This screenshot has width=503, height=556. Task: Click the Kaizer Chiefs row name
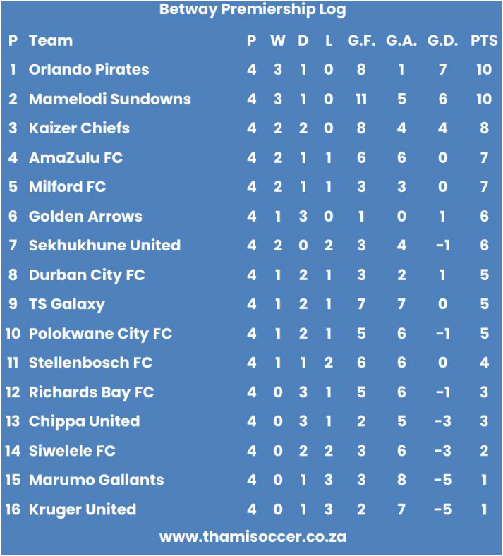[x=80, y=128]
